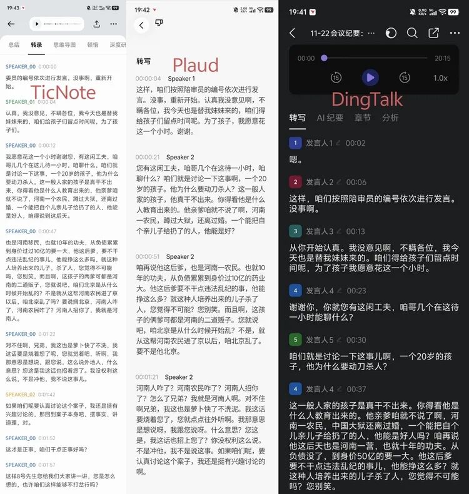The image size is (469, 494).
Task: Tap the TicNote back arrow
Action: click(x=11, y=24)
